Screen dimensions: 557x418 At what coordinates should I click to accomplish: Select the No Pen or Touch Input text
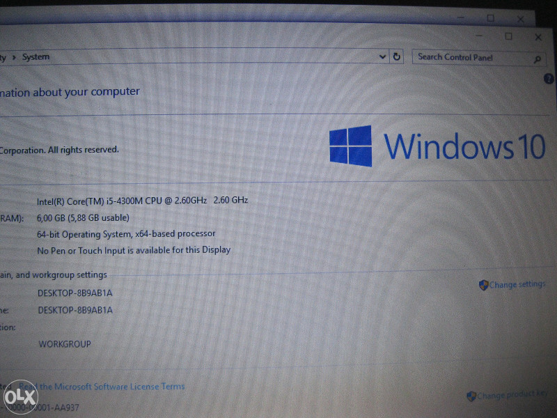tap(134, 250)
